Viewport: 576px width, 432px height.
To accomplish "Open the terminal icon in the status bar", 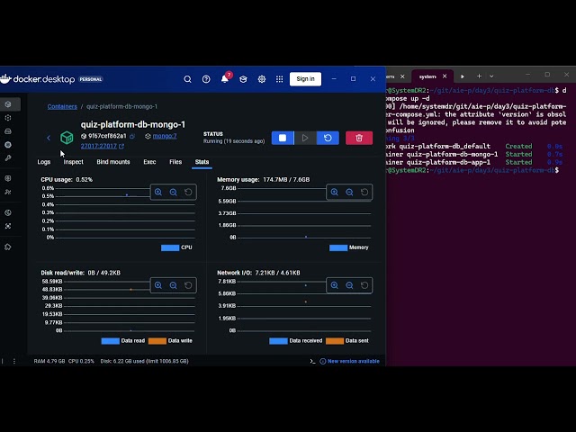I will (x=312, y=362).
